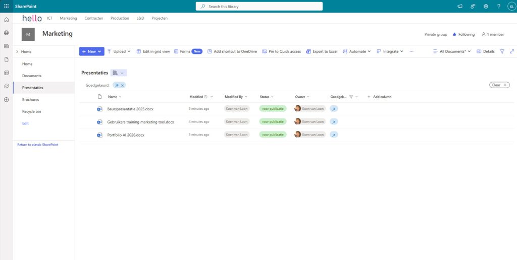Click the hello logo
The image size is (517, 260).
tap(32, 19)
